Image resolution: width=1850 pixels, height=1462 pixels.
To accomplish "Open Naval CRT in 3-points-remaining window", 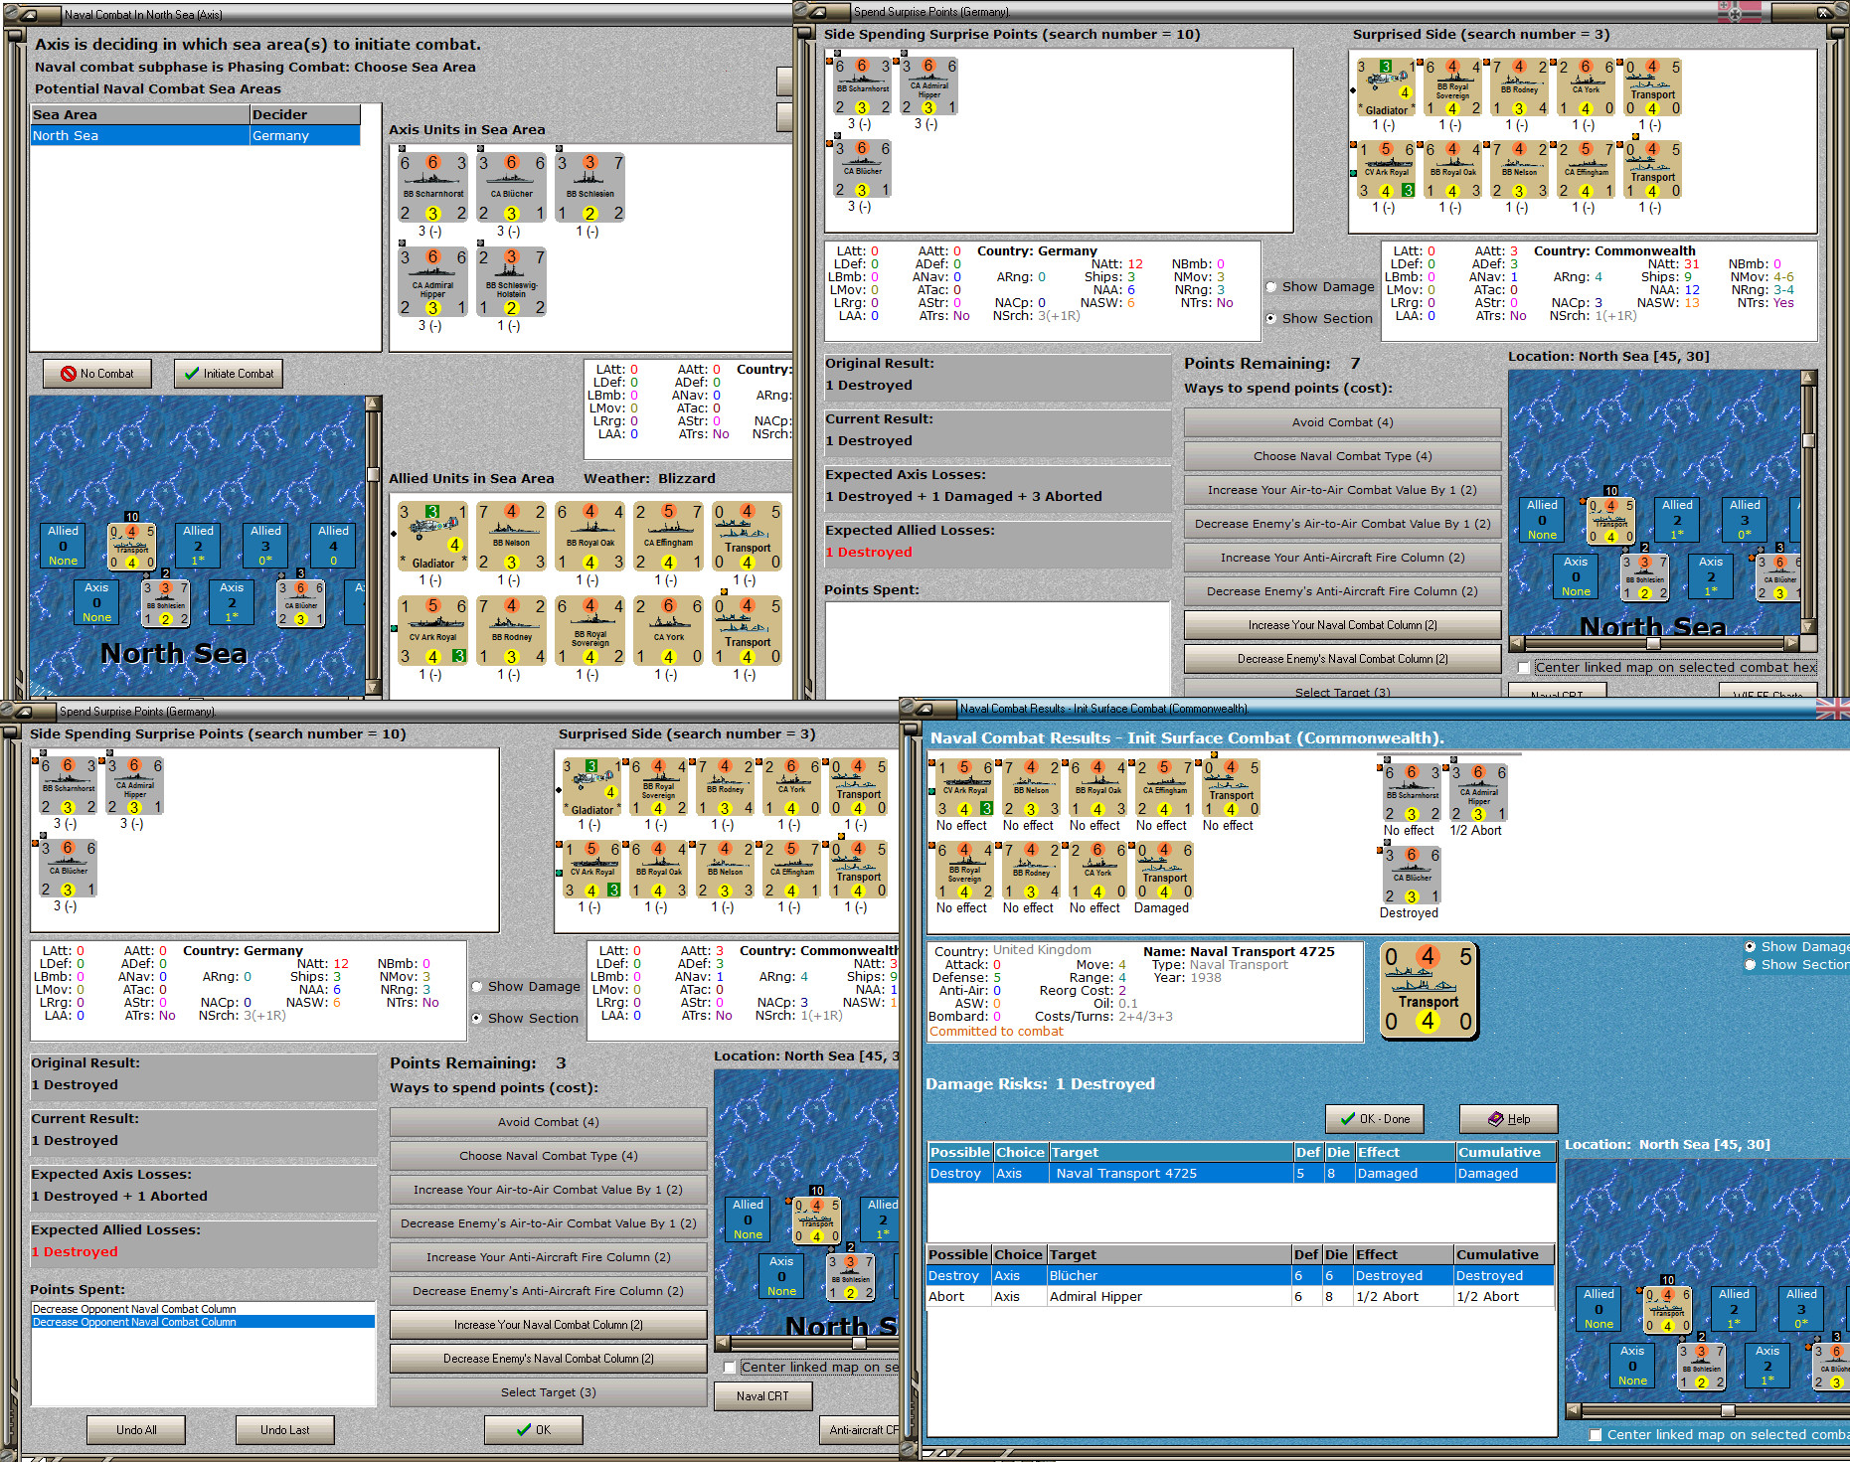I will tap(762, 1396).
